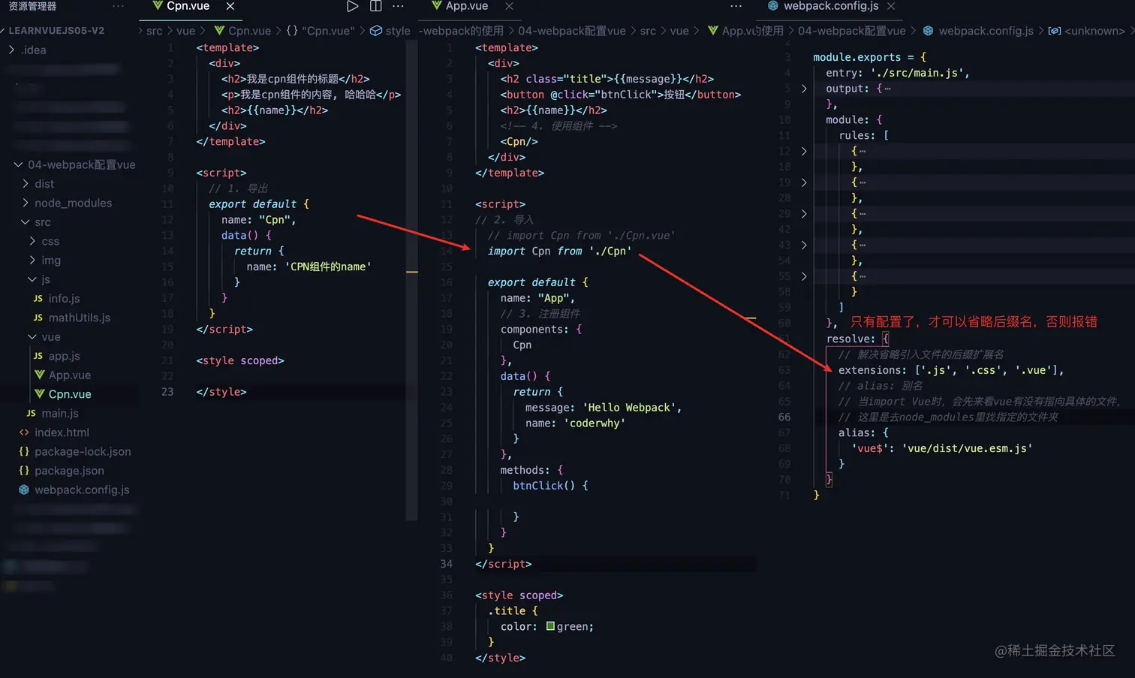This screenshot has width=1135, height=678.
Task: Click line number 34 in the App.vue gutter
Action: click(x=447, y=564)
